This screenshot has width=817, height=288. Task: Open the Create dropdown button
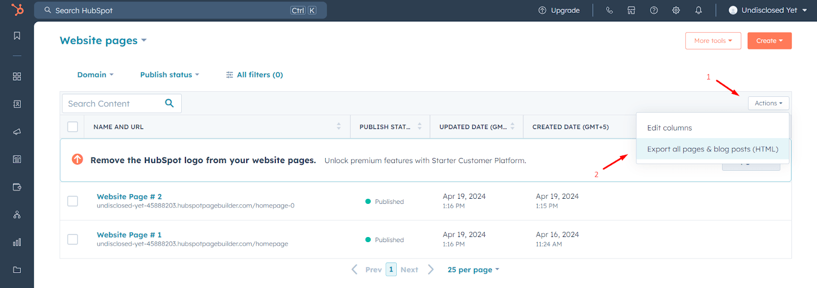point(770,41)
